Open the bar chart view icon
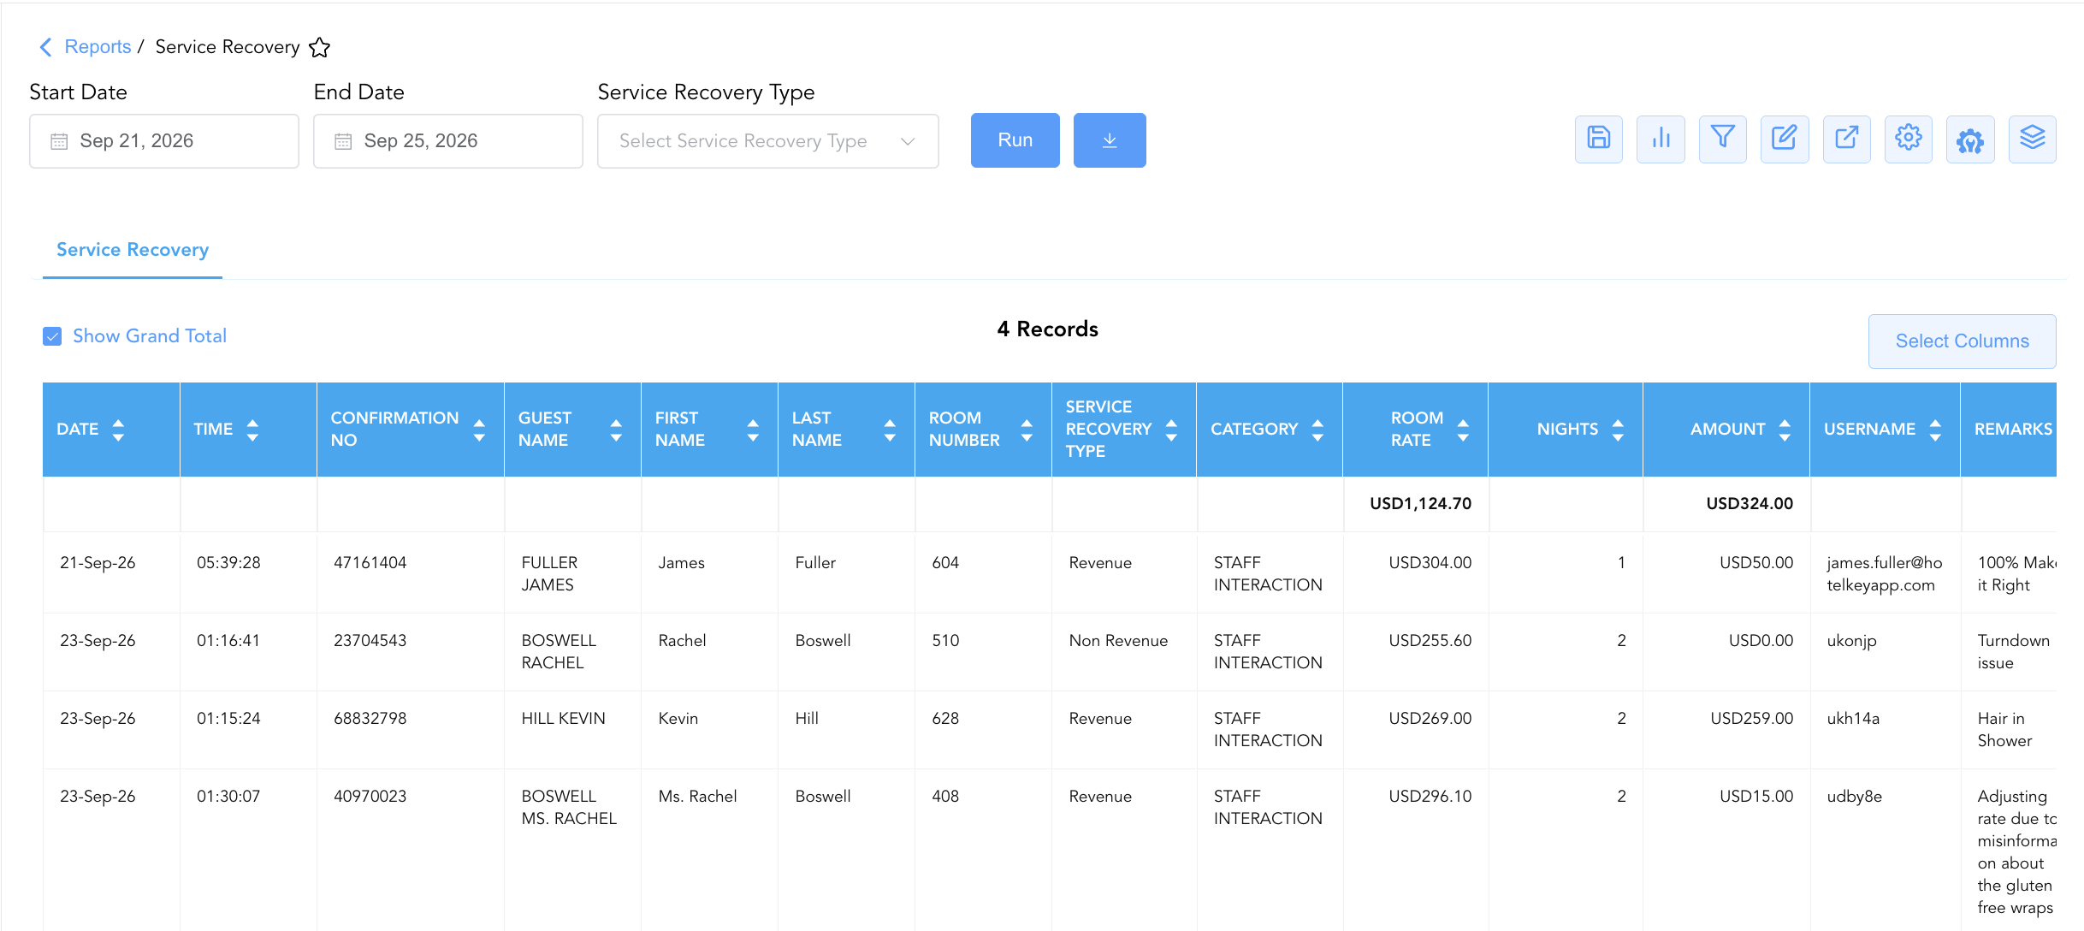Viewport: 2084px width, 931px height. [x=1661, y=139]
